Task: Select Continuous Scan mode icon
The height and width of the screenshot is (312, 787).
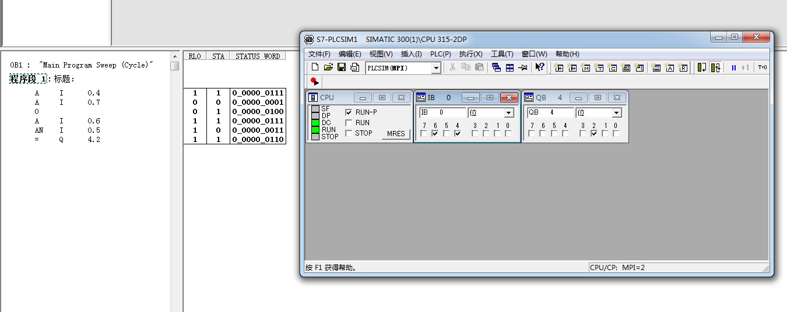Action: click(715, 68)
